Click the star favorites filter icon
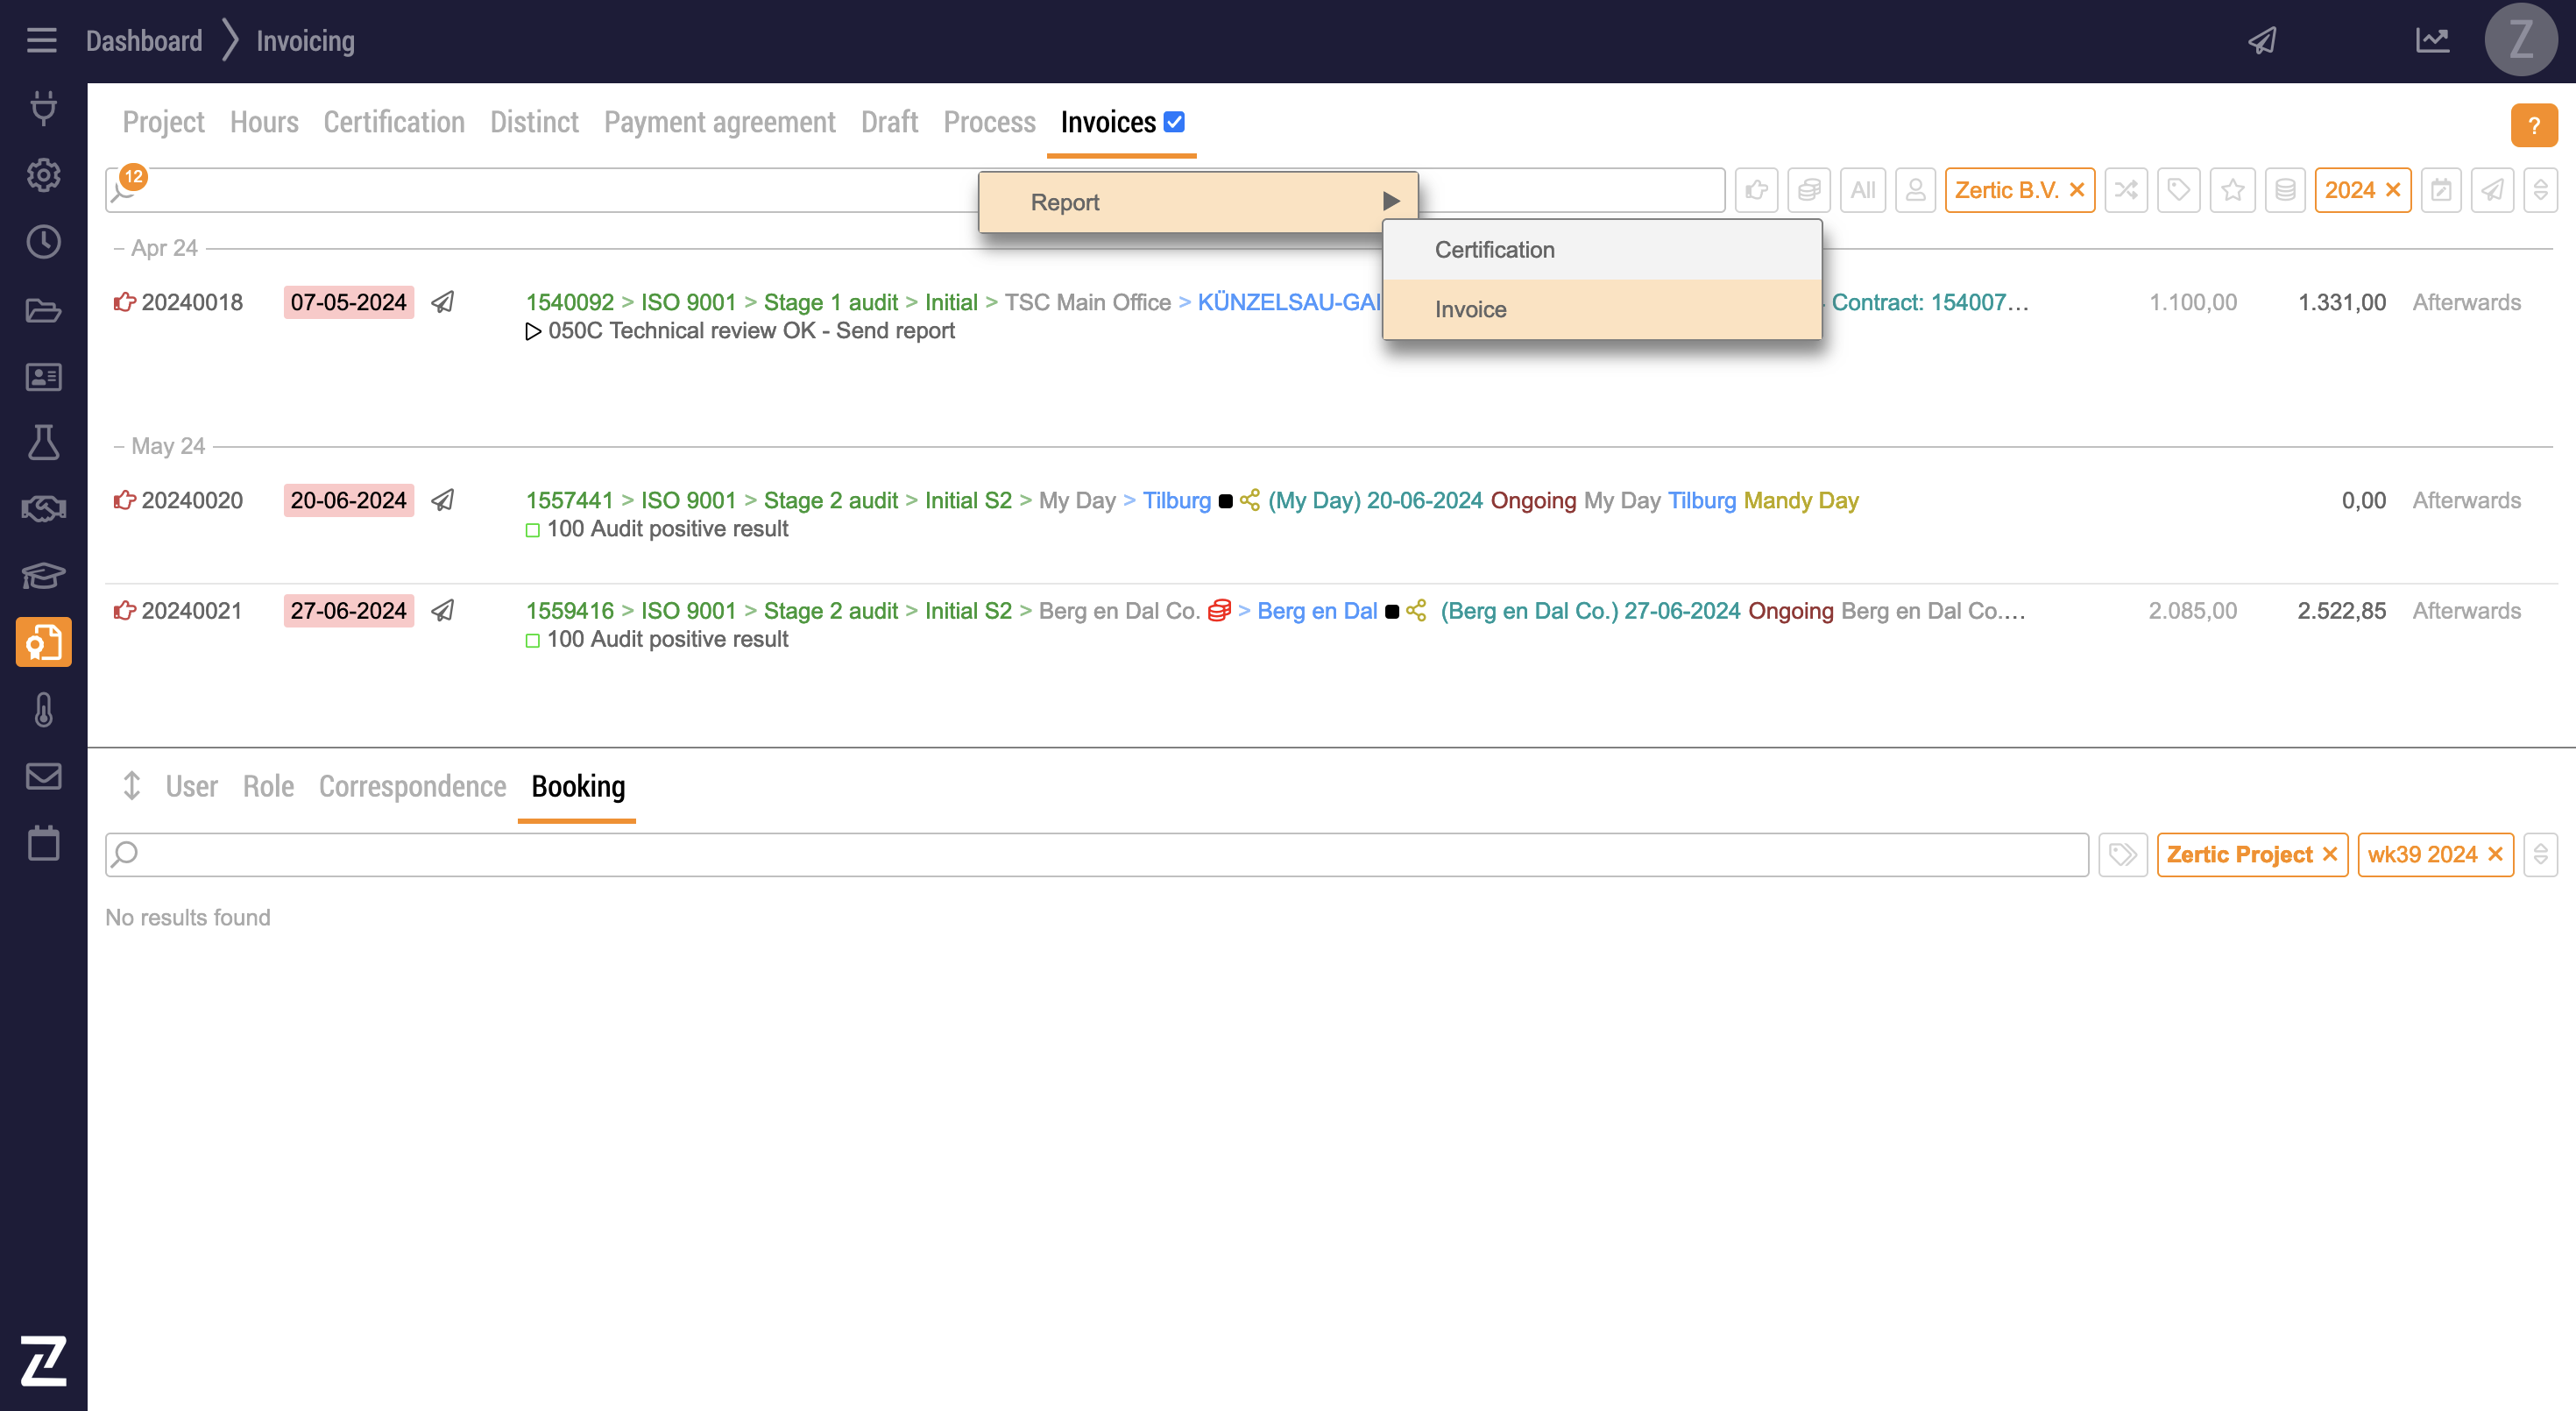This screenshot has height=1411, width=2576. 2232,190
